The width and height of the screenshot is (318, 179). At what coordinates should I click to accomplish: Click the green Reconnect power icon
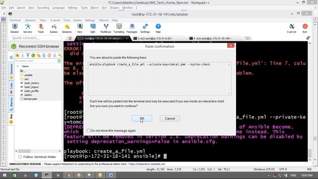14,46
